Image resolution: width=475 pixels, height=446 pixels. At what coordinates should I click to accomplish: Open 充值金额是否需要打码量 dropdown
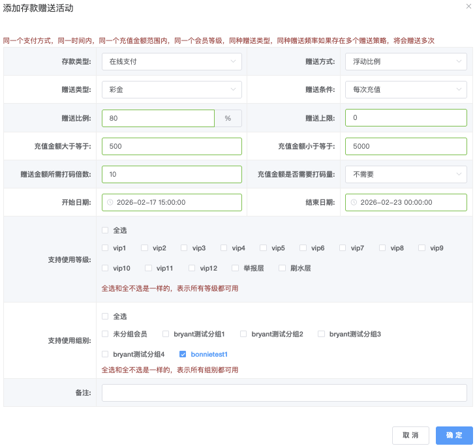click(406, 175)
